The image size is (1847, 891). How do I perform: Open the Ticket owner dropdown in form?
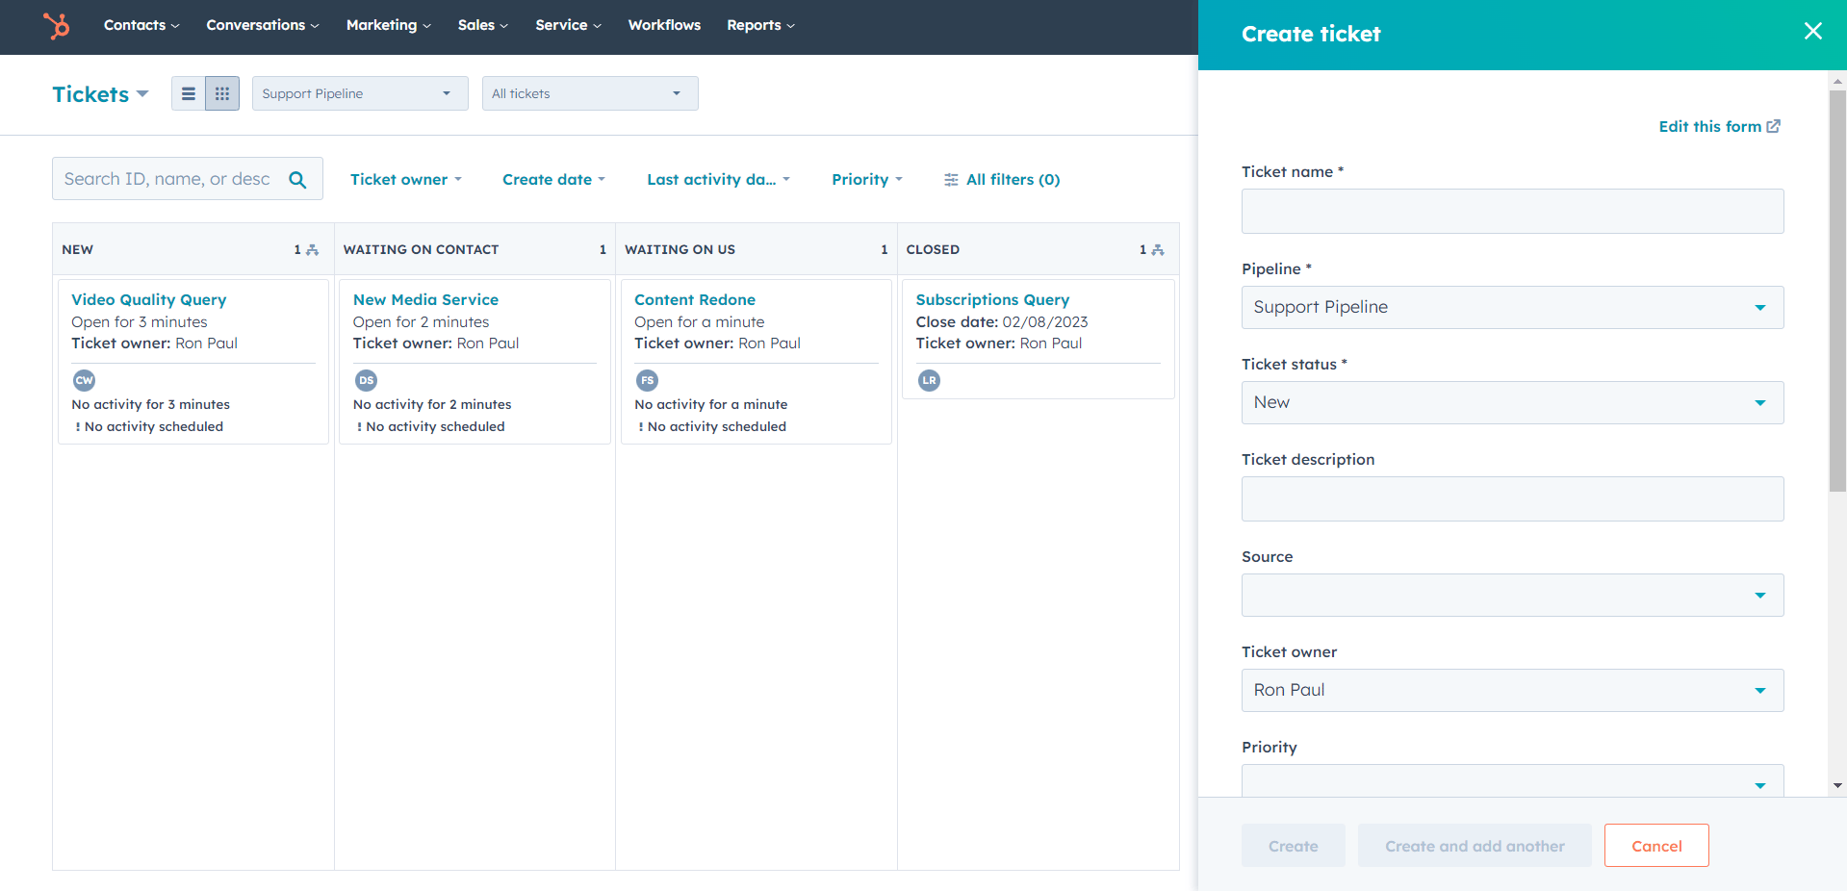point(1512,690)
